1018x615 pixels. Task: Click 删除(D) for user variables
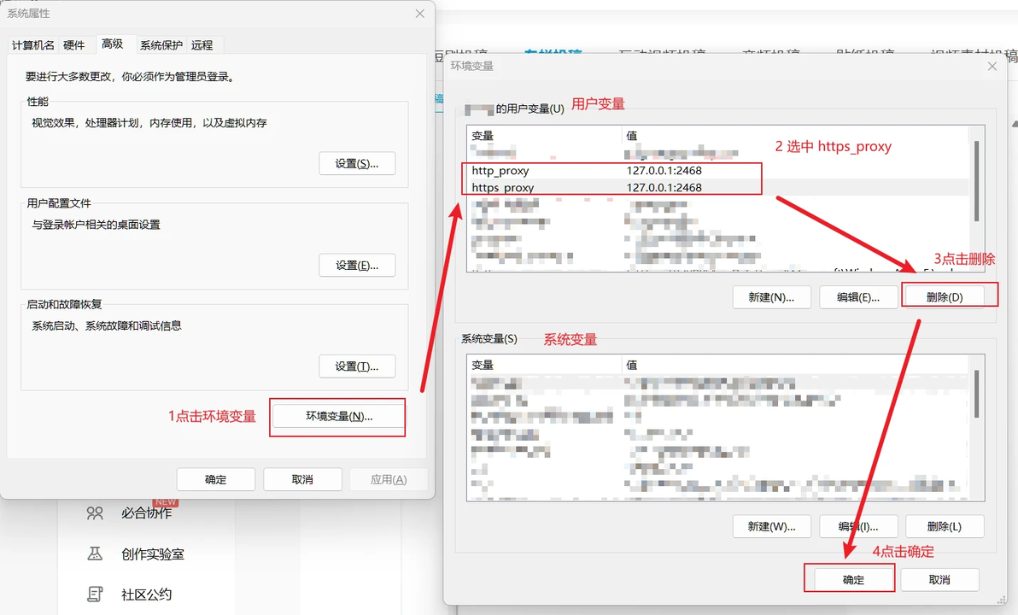pyautogui.click(x=945, y=297)
